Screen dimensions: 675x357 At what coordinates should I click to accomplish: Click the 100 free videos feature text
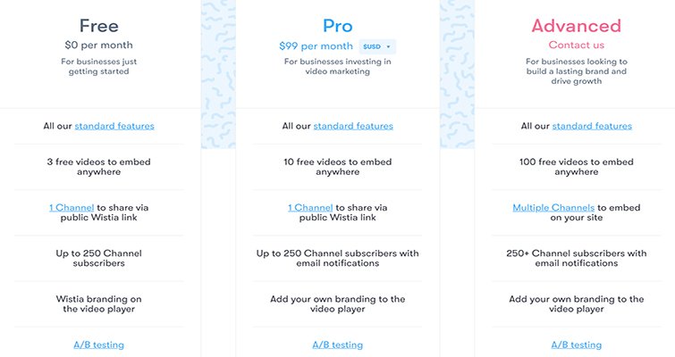coord(576,166)
